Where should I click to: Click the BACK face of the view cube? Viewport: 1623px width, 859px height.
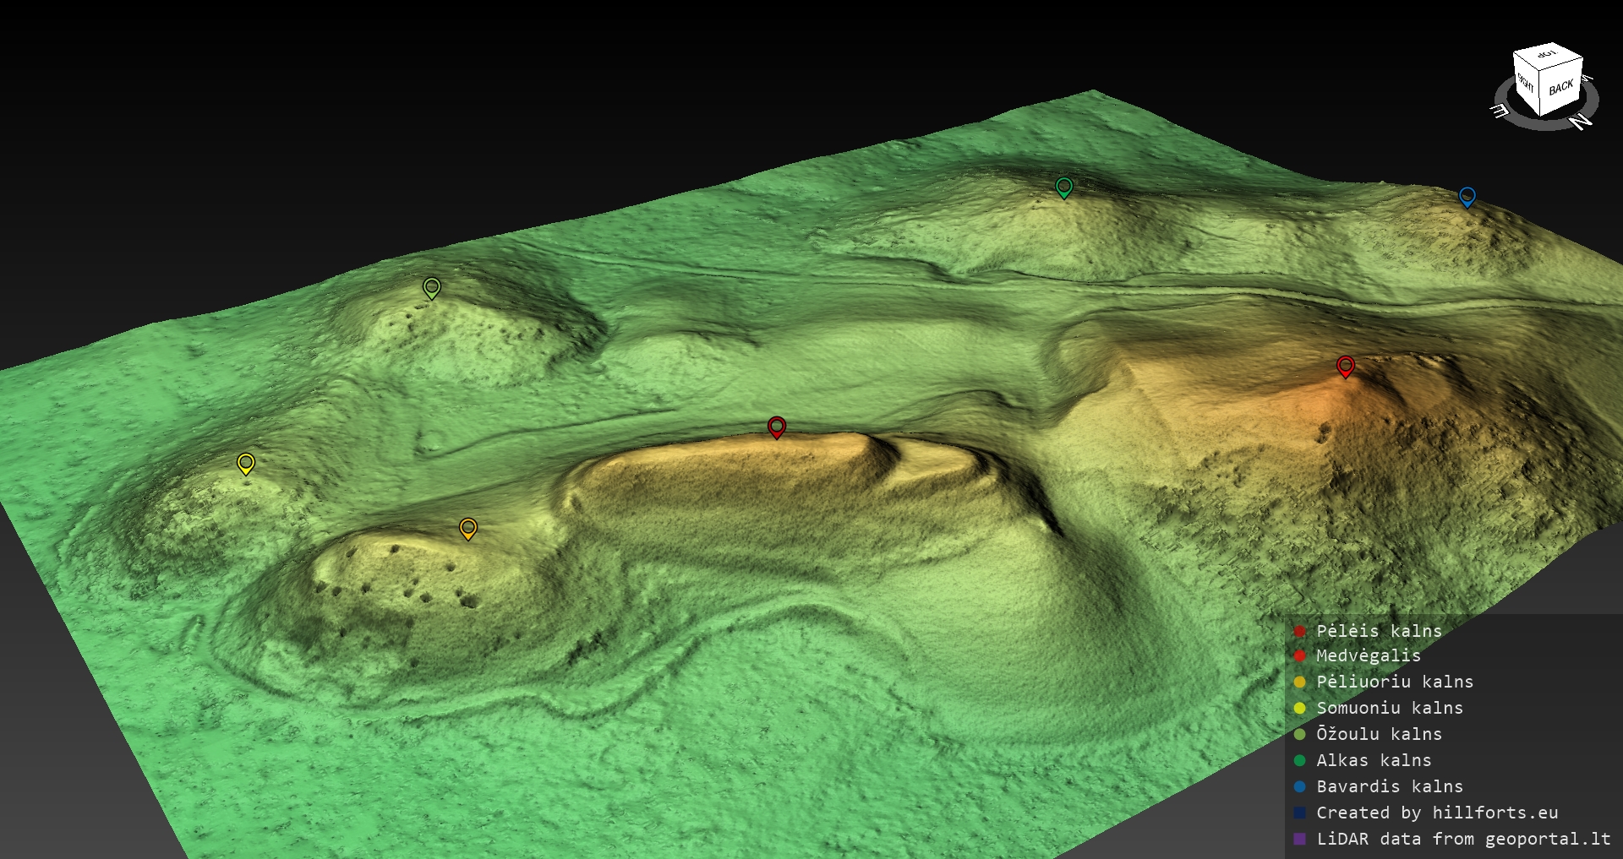pyautogui.click(x=1560, y=87)
